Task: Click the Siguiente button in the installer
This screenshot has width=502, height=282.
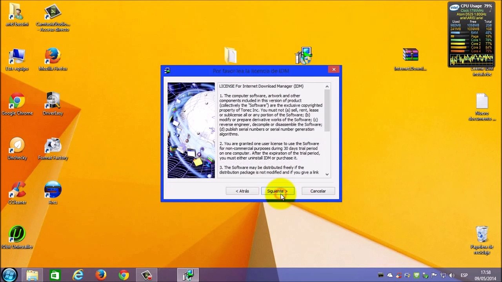Action: pos(277,191)
